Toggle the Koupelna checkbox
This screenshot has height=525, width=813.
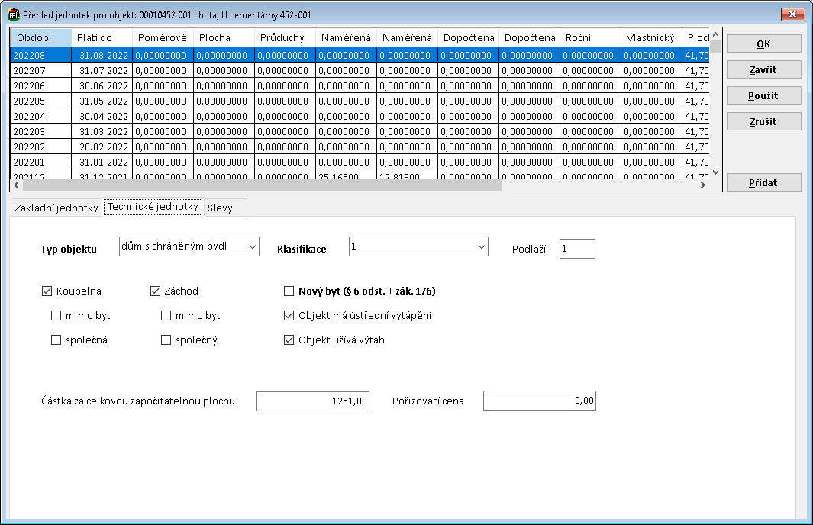pos(48,291)
